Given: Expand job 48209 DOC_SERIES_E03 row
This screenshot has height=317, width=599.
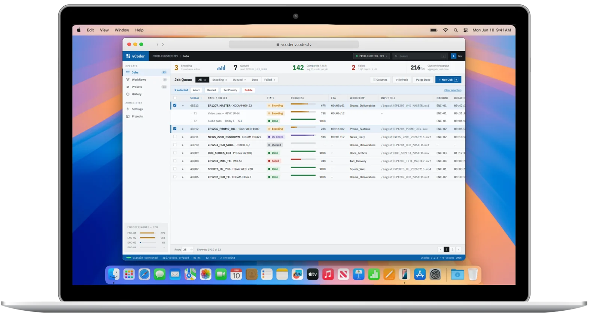Looking at the screenshot, I should [183, 153].
